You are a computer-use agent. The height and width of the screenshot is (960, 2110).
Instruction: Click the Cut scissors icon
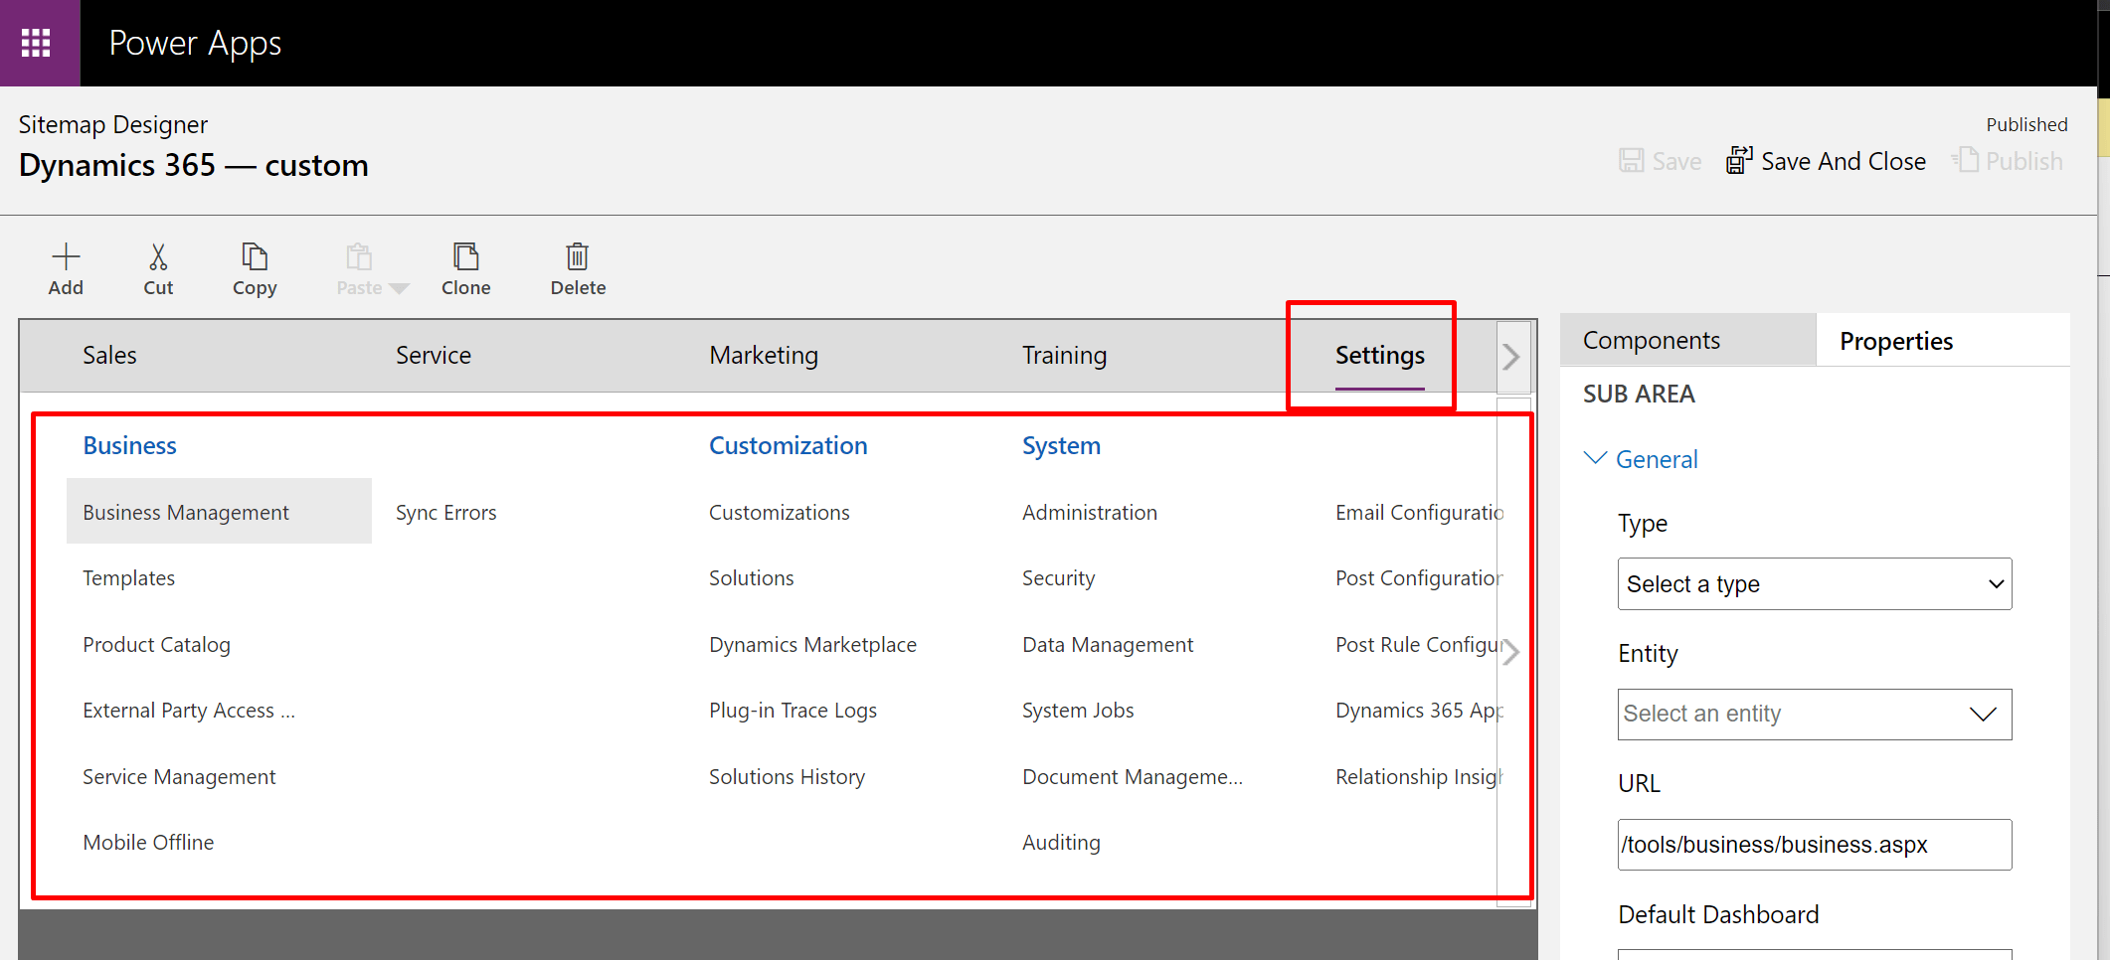coord(158,256)
